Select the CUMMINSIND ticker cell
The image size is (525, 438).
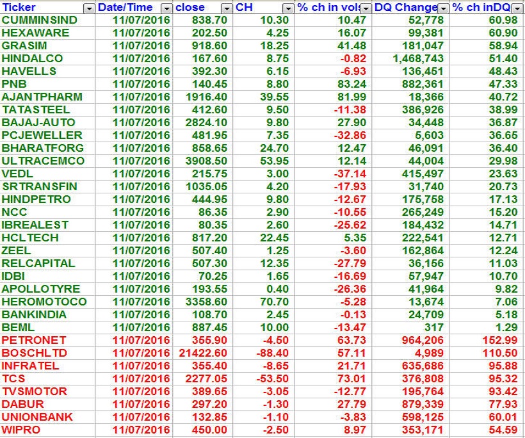click(40, 20)
